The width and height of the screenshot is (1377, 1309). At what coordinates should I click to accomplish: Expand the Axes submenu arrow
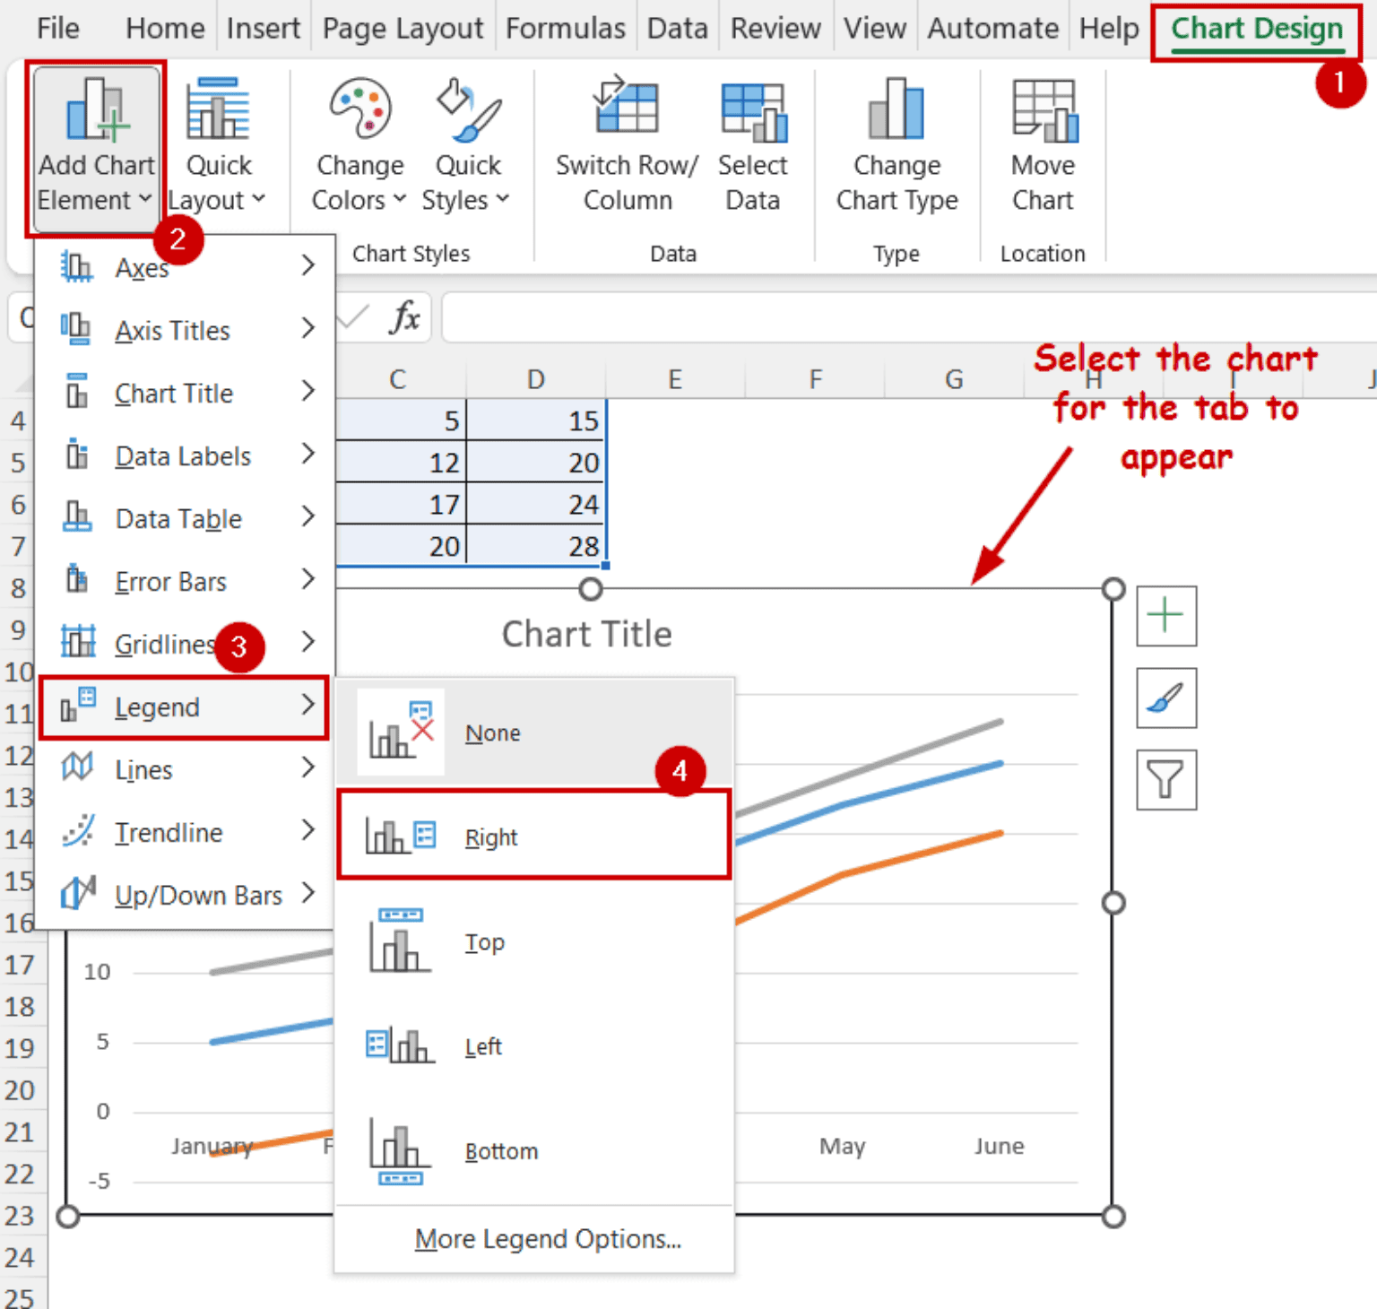point(307,266)
